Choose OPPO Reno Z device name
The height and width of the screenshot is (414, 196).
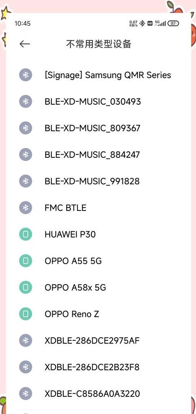(x=72, y=314)
